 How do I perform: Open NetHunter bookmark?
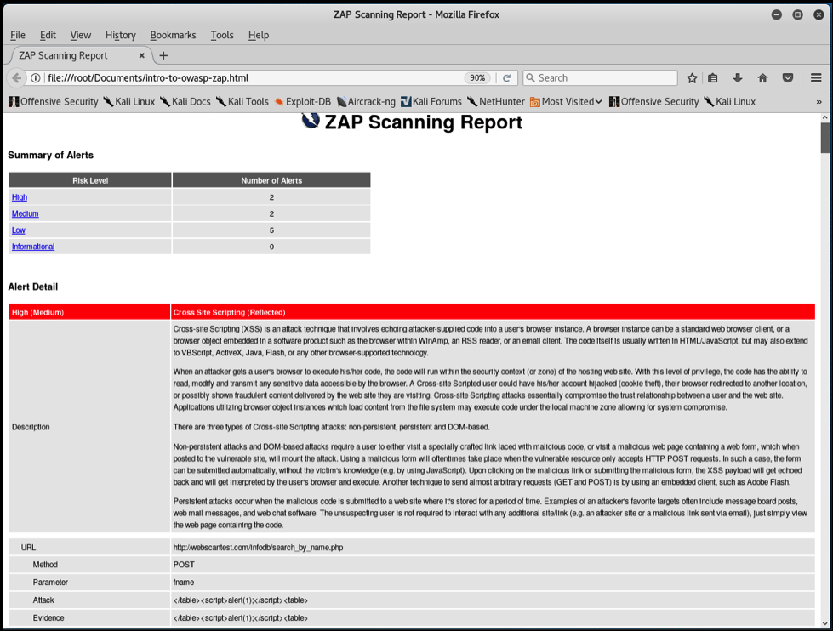pos(496,101)
